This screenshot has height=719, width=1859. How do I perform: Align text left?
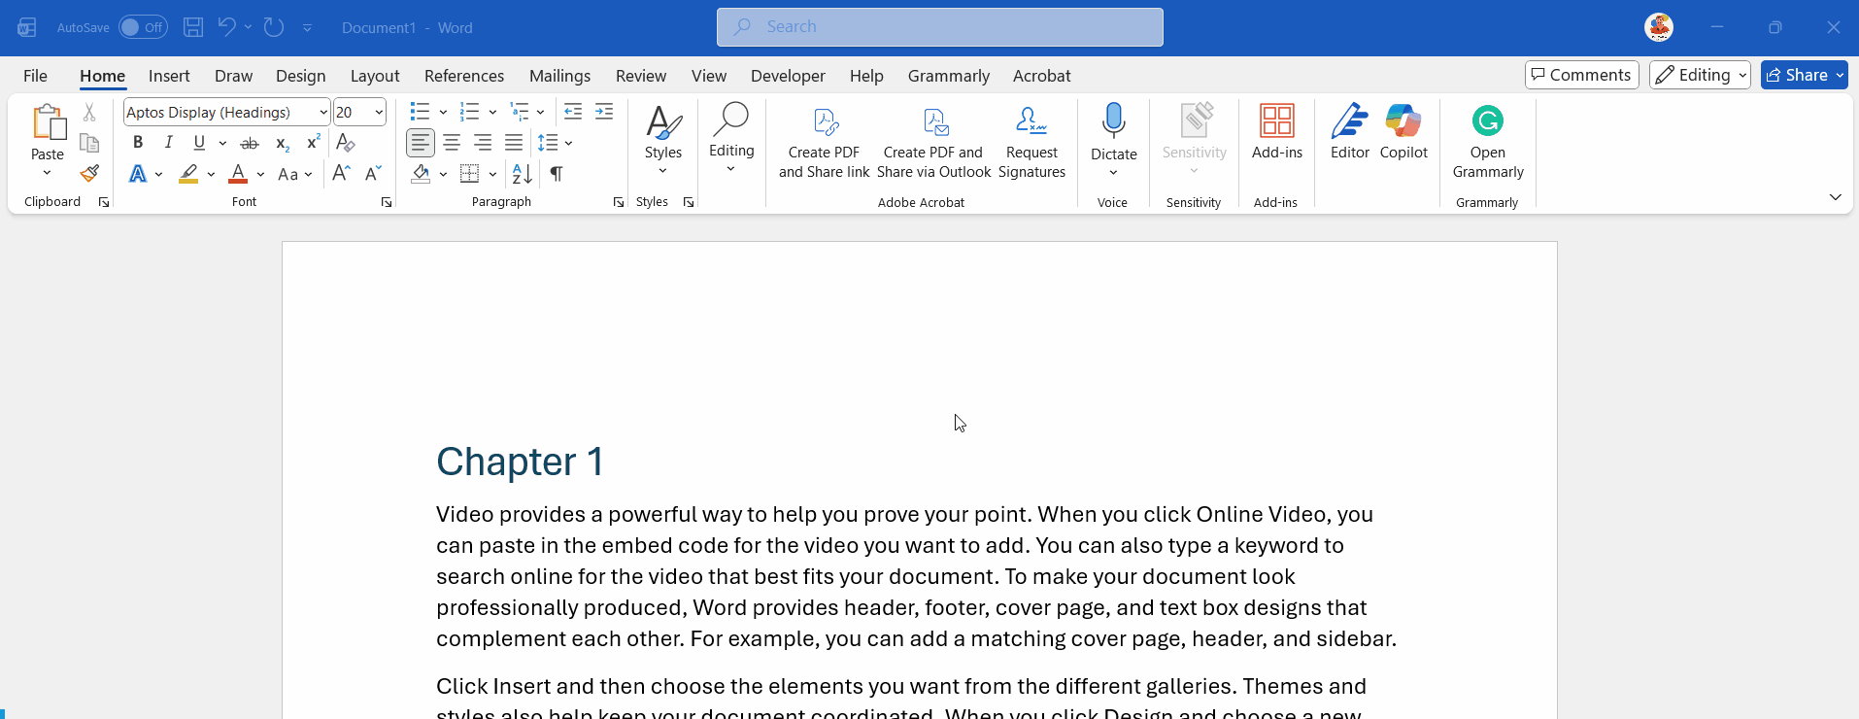(420, 143)
